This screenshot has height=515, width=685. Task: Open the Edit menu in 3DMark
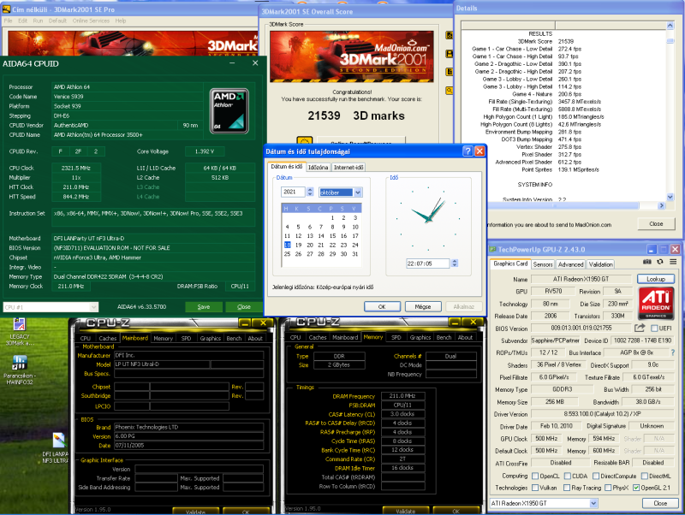pos(23,21)
